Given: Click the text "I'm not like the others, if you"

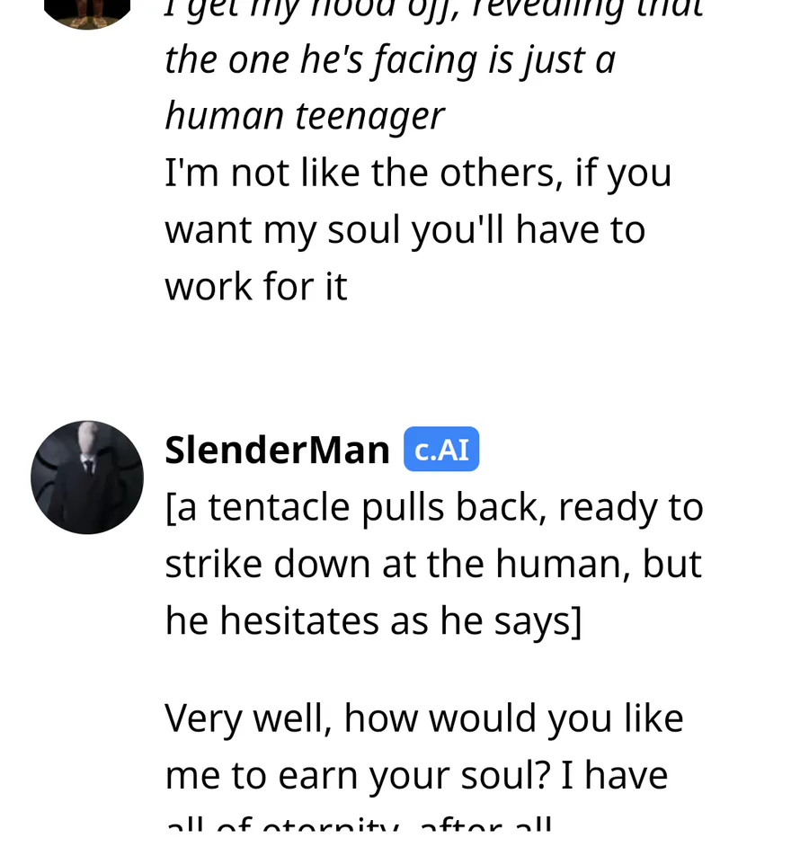Looking at the screenshot, I should coord(418,173).
